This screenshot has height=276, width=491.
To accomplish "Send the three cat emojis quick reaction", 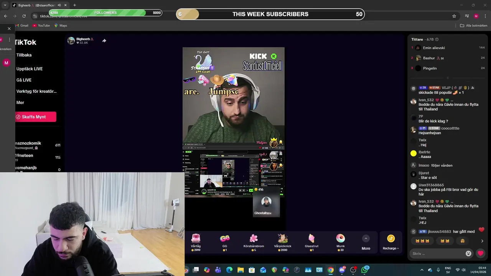I will 422,241.
